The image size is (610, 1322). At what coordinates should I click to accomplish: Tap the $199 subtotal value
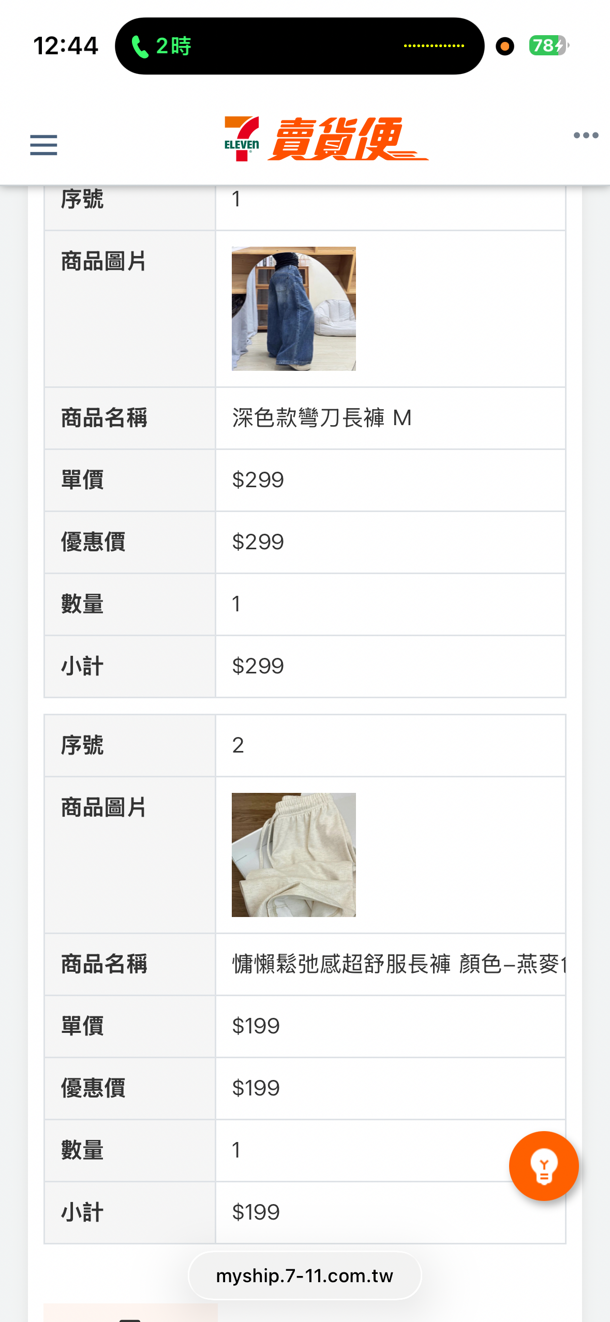pyautogui.click(x=256, y=1212)
